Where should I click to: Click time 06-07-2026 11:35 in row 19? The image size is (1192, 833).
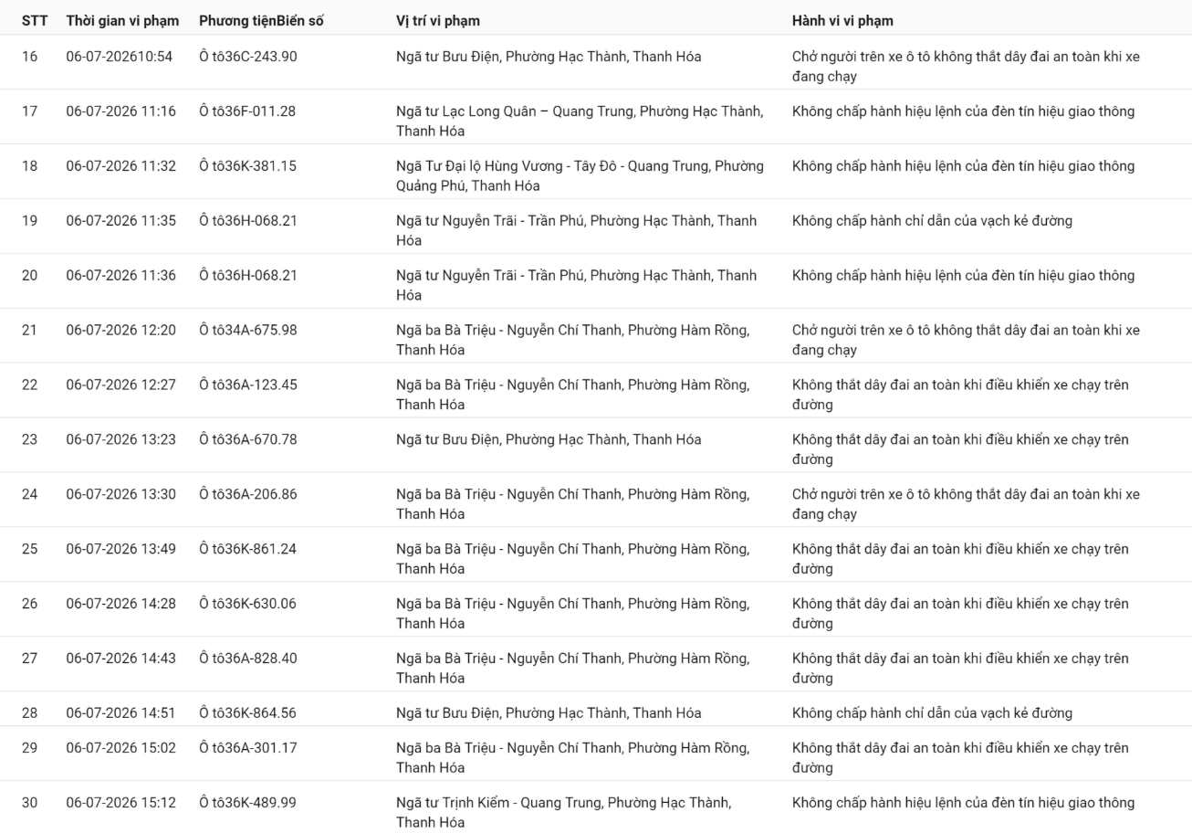pos(121,221)
